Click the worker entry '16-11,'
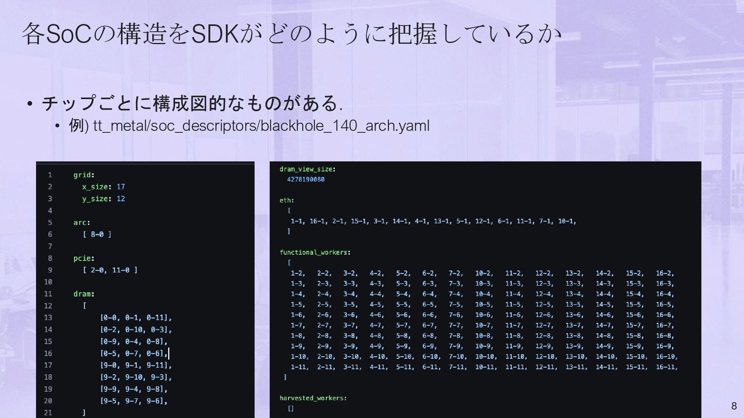Viewport: 744px width, 418px height. (x=667, y=367)
